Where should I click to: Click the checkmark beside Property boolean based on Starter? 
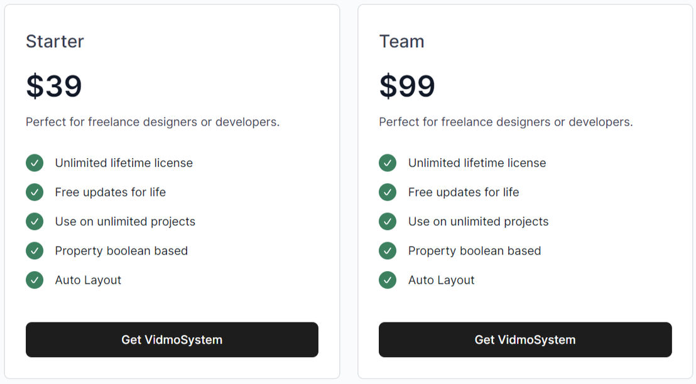[x=35, y=250]
